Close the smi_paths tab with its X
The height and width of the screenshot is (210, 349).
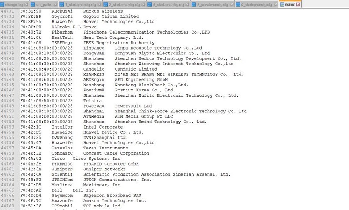[x=55, y=4]
